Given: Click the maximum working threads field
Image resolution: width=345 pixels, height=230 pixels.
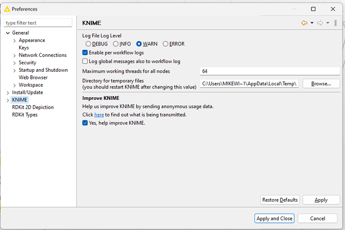Looking at the screenshot, I should pos(270,71).
